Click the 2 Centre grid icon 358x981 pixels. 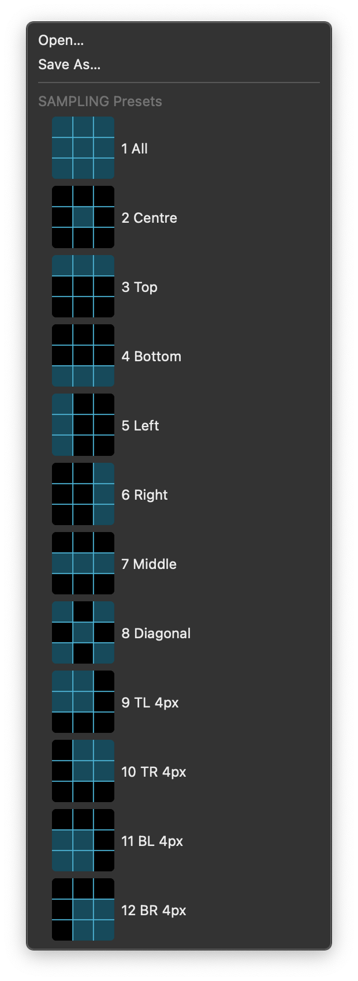(83, 217)
